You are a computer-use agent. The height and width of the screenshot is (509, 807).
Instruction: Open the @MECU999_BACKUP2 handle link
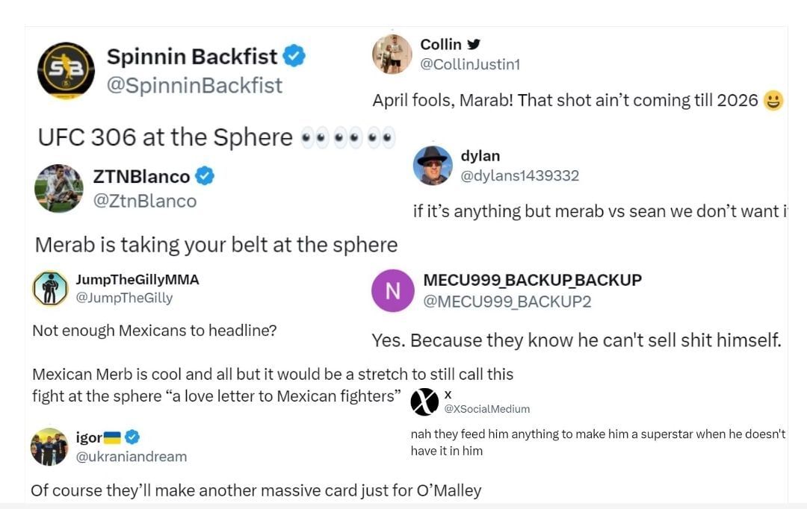click(x=507, y=301)
